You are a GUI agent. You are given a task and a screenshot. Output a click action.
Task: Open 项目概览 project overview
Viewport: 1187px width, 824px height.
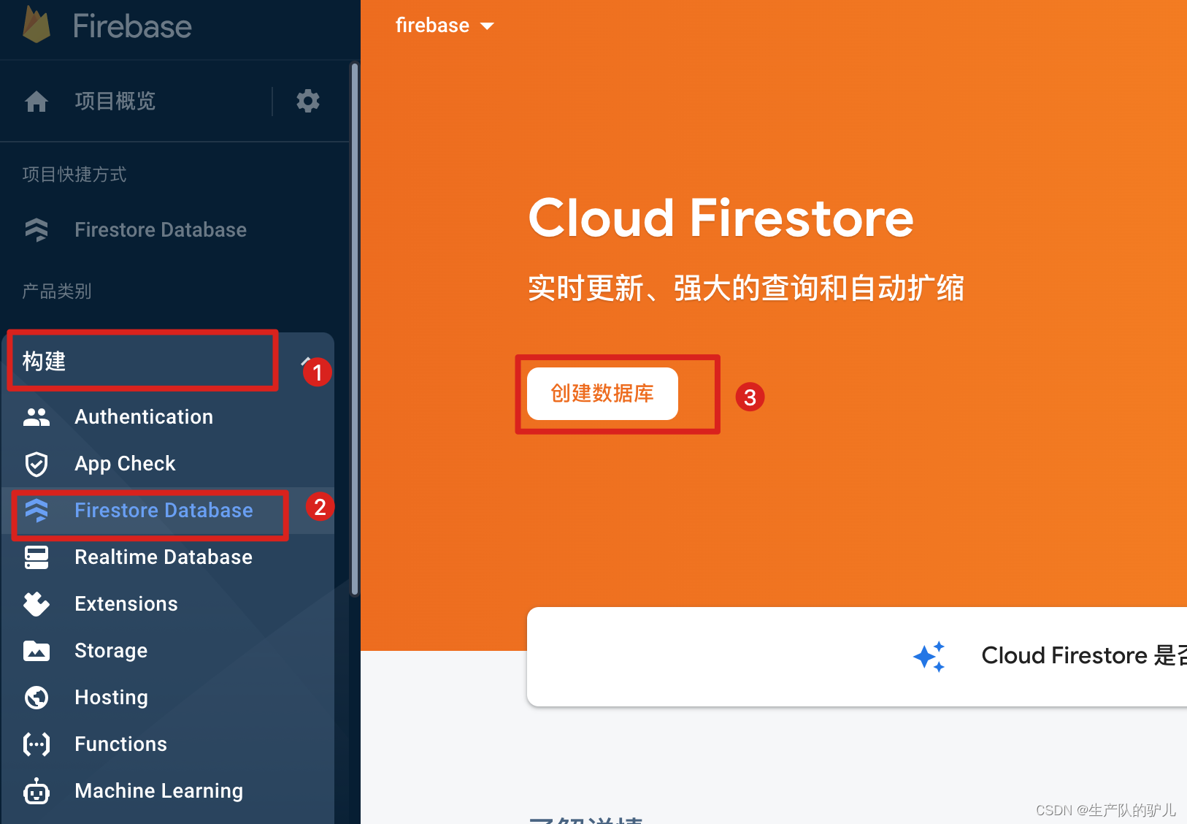[115, 101]
